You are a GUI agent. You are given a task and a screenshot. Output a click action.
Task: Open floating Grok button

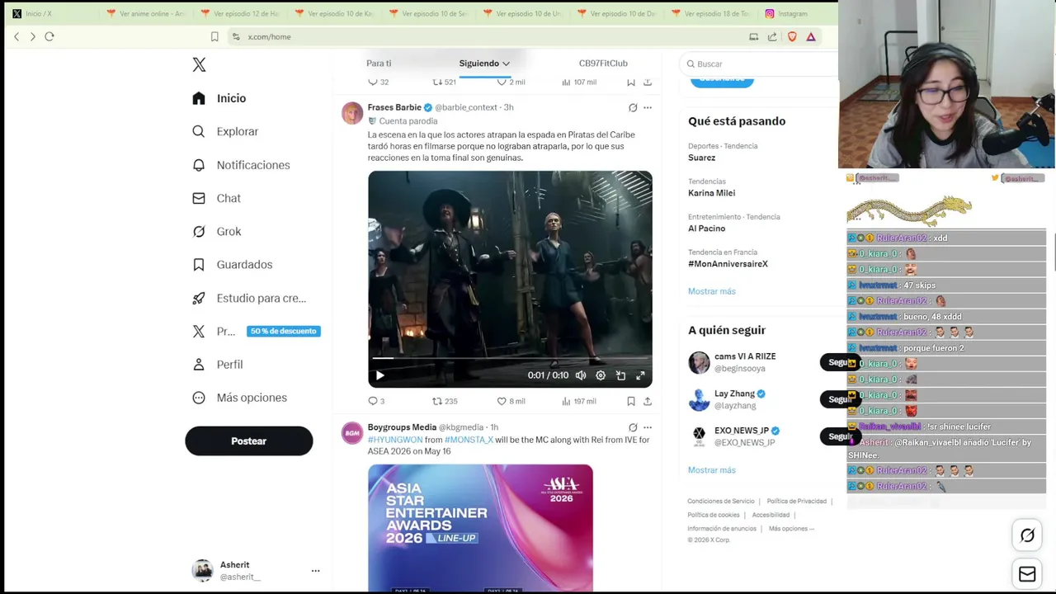(x=1027, y=535)
